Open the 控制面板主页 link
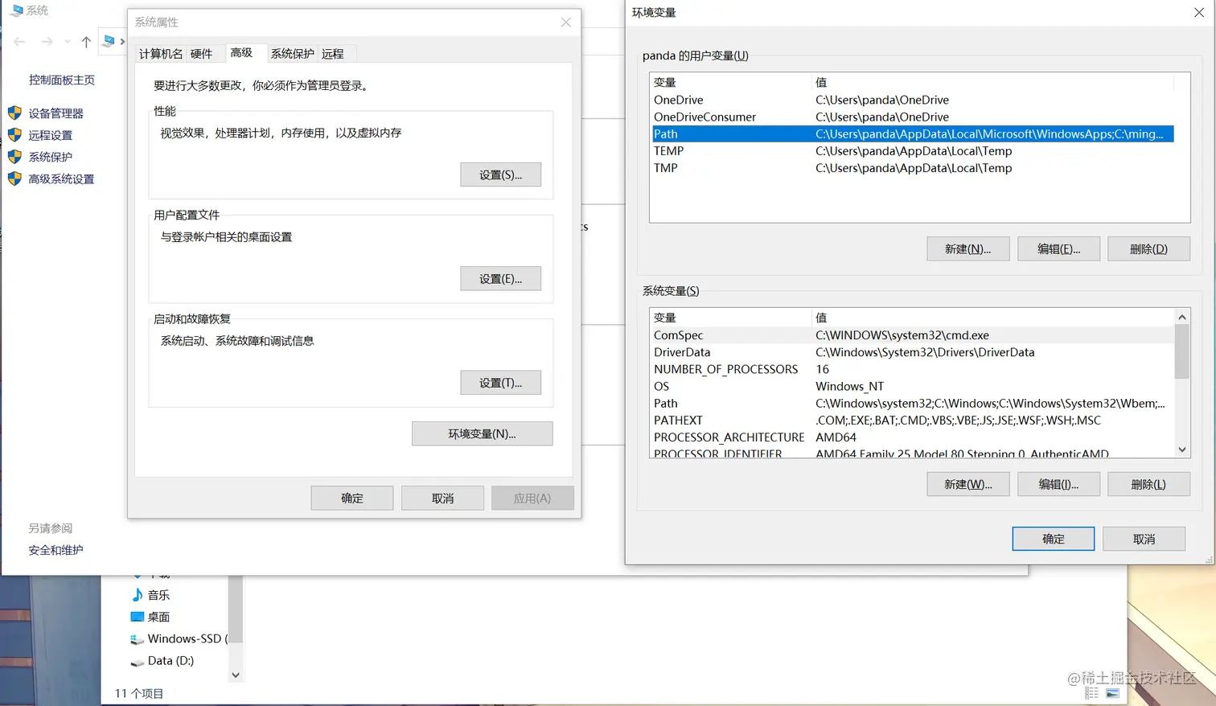The width and height of the screenshot is (1216, 706). coord(62,80)
